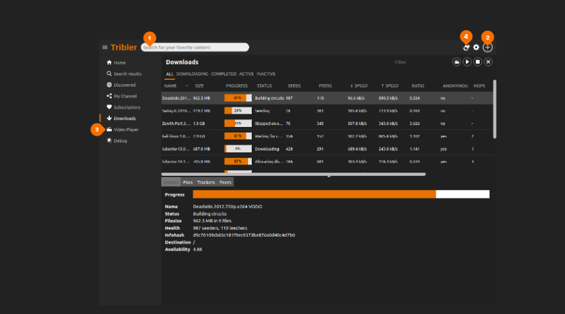Sort downloads by HOPS column header
This screenshot has width=565, height=314.
click(x=479, y=86)
